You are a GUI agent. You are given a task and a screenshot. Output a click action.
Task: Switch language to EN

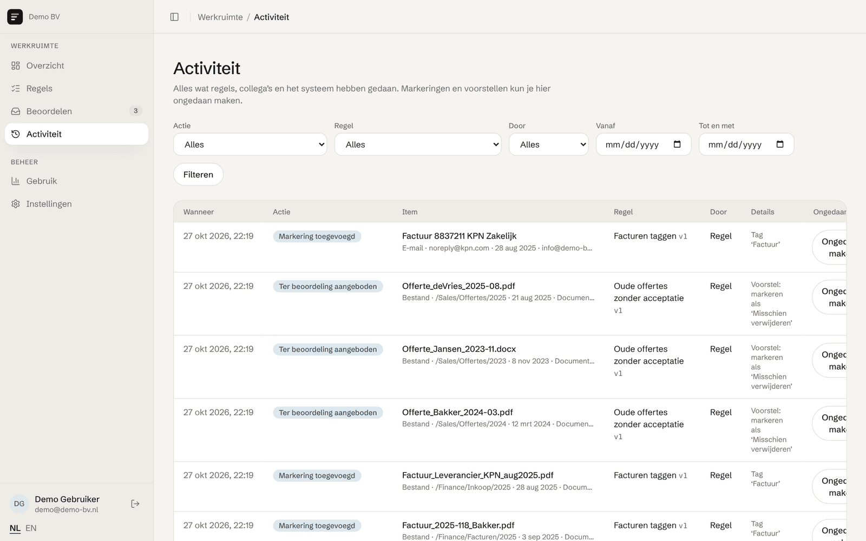(31, 528)
